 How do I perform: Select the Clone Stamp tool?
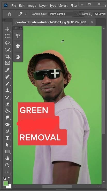click(7, 90)
